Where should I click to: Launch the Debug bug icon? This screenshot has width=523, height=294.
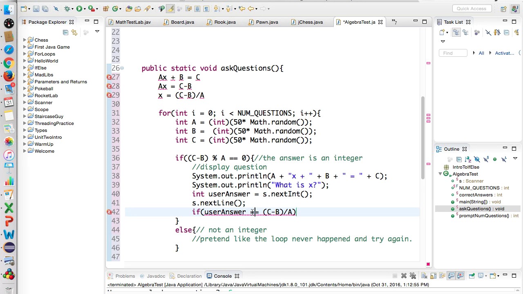[67, 9]
